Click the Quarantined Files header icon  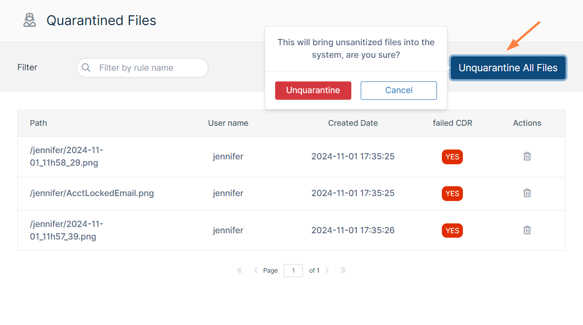point(30,20)
